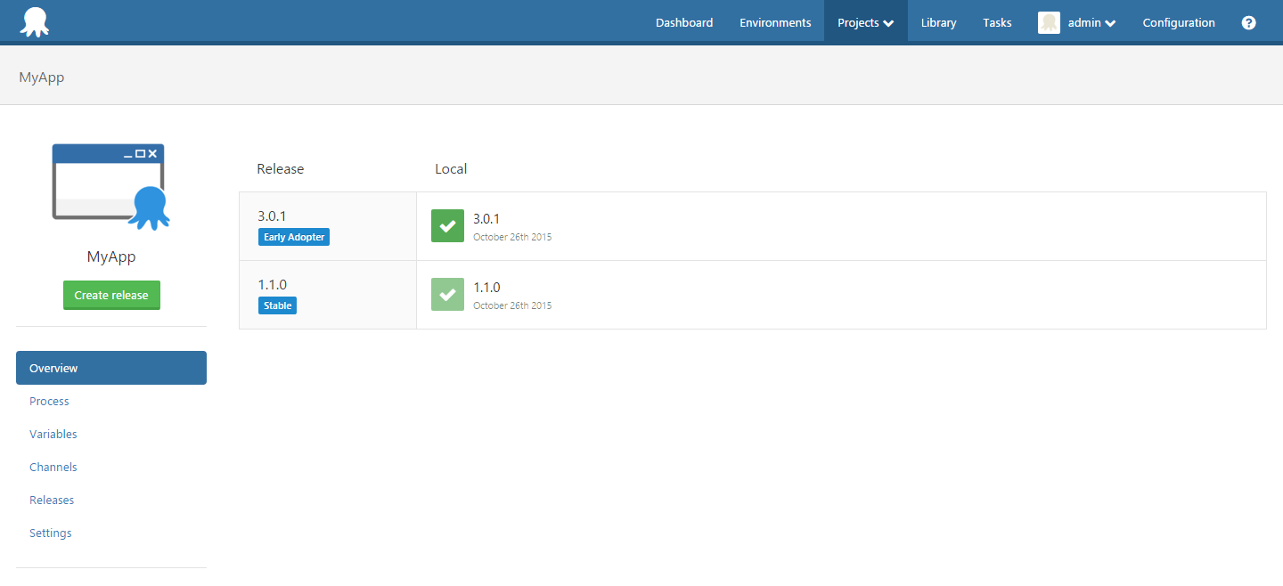
Task: Open the Library menu item
Action: pos(938,23)
